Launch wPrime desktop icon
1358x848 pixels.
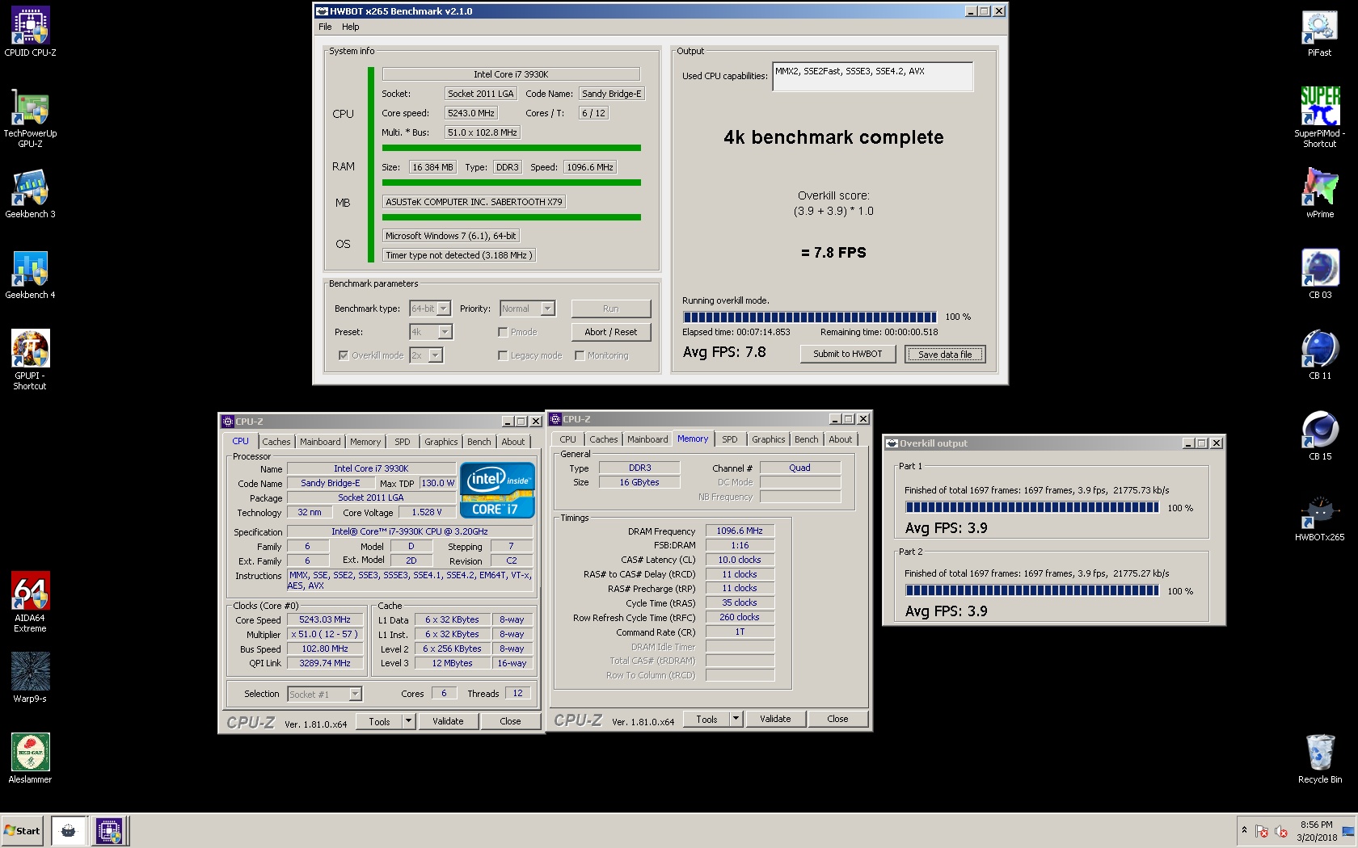[1319, 194]
